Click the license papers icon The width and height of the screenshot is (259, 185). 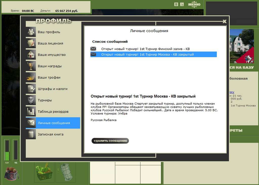click(x=31, y=43)
